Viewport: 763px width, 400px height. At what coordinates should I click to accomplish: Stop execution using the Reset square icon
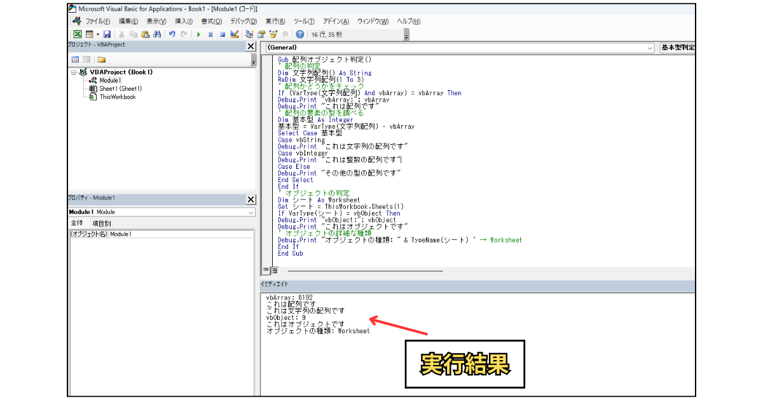pos(223,34)
